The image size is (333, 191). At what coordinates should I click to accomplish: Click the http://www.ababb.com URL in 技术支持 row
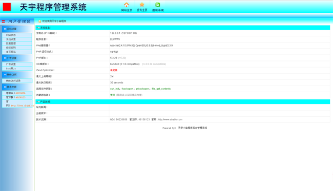pos(170,119)
